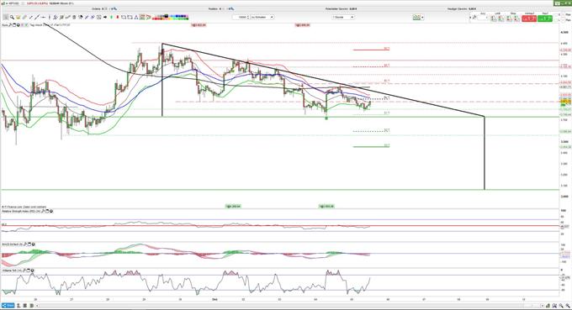Expand the chart template dropdown arrow
This screenshot has width=572, height=310.
[422, 17]
